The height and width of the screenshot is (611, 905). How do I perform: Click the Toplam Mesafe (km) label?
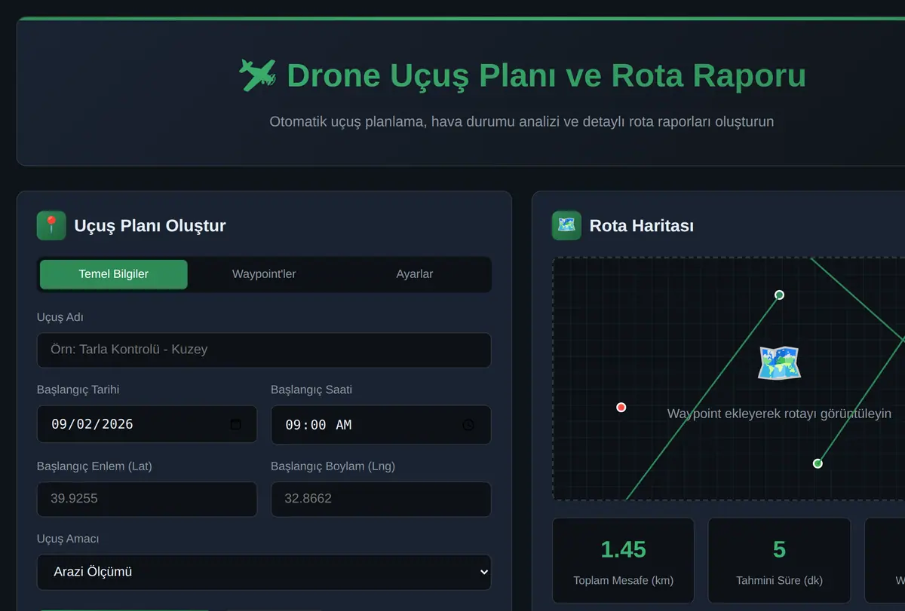tap(624, 580)
